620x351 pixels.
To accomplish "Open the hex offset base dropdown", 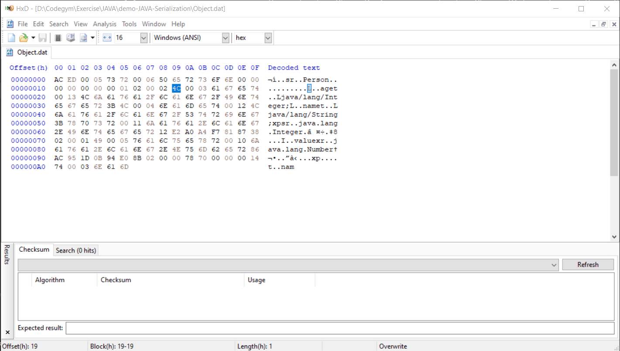I will [268, 38].
